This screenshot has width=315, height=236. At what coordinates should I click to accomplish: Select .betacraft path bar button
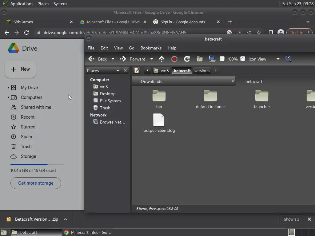tap(181, 71)
